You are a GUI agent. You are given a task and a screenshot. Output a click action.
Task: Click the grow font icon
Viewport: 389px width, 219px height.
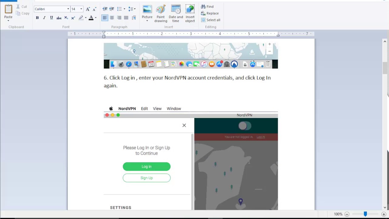(x=88, y=9)
